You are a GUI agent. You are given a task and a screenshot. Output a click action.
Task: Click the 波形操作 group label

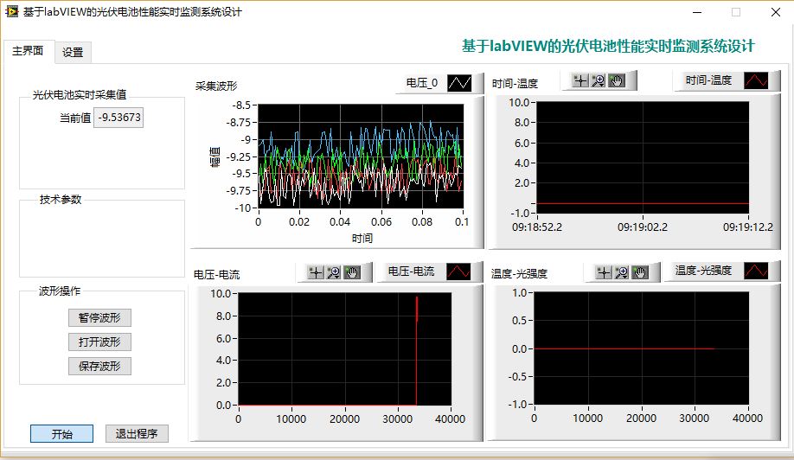60,291
